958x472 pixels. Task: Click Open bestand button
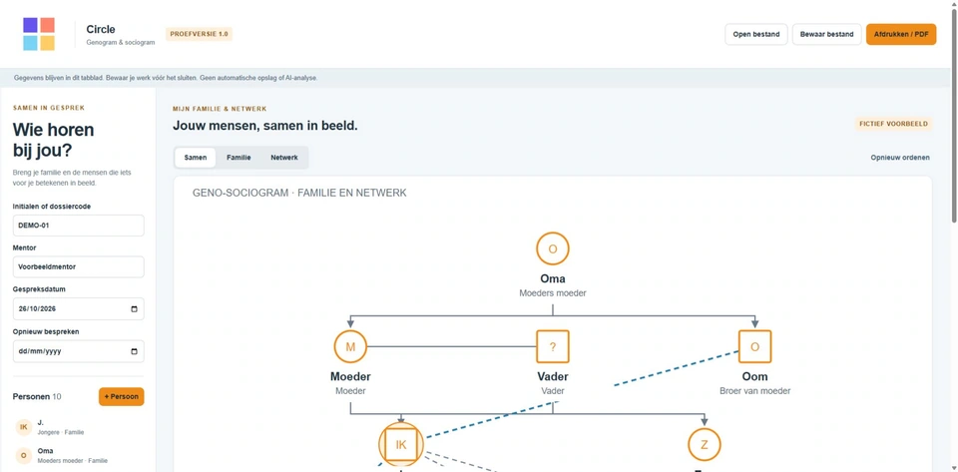755,34
